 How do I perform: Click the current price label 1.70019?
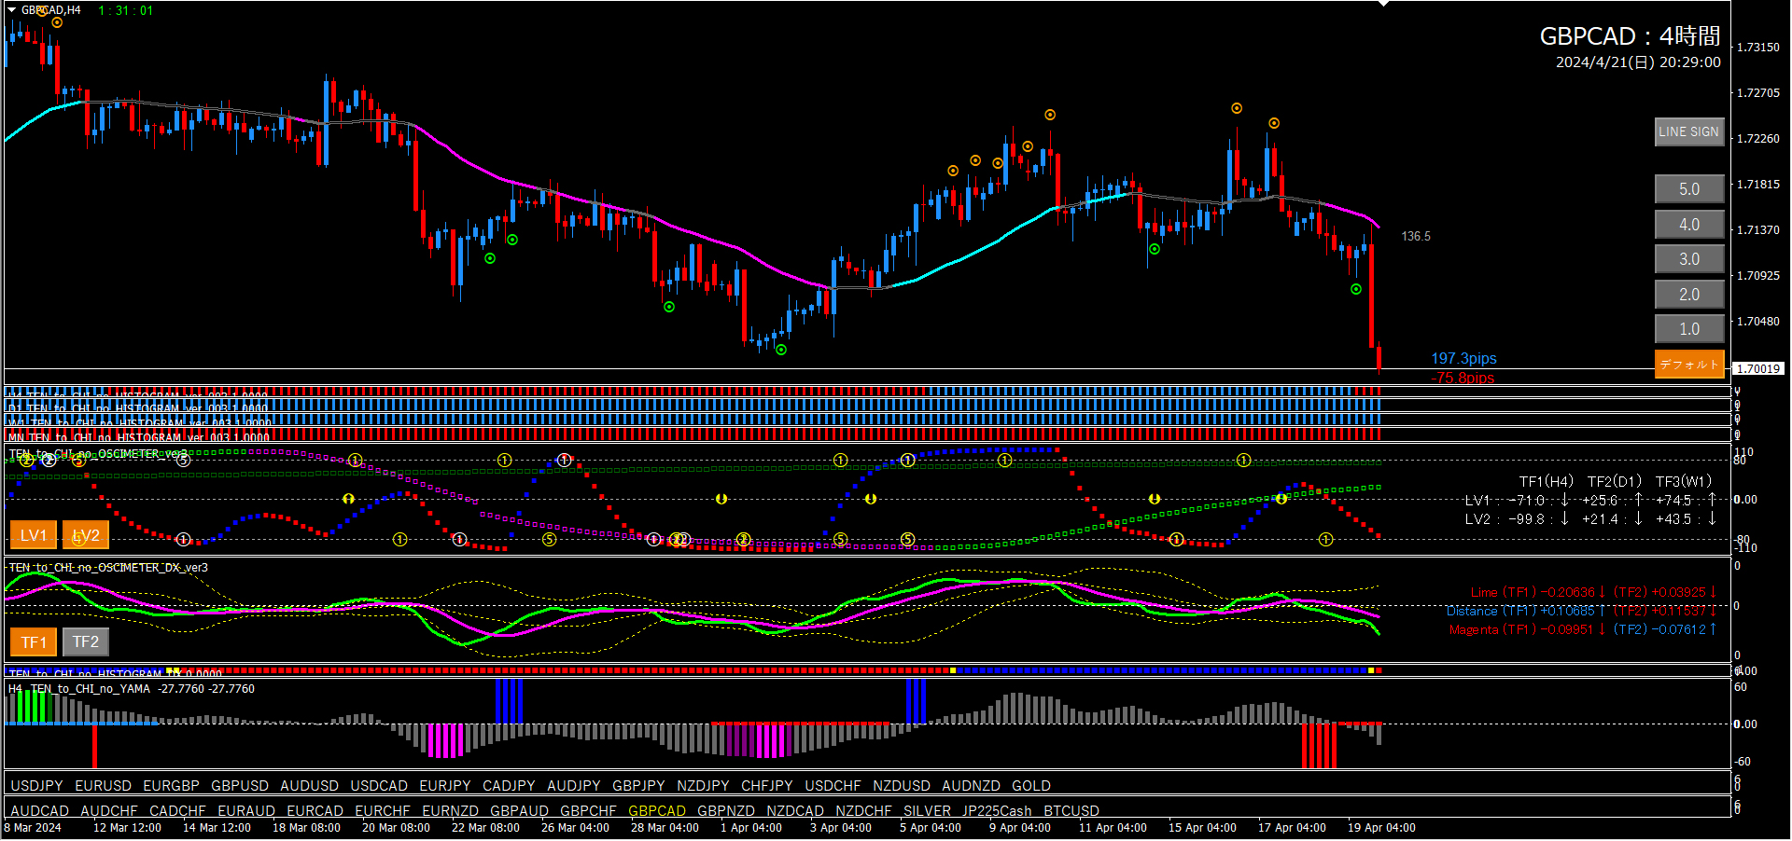coord(1759,368)
